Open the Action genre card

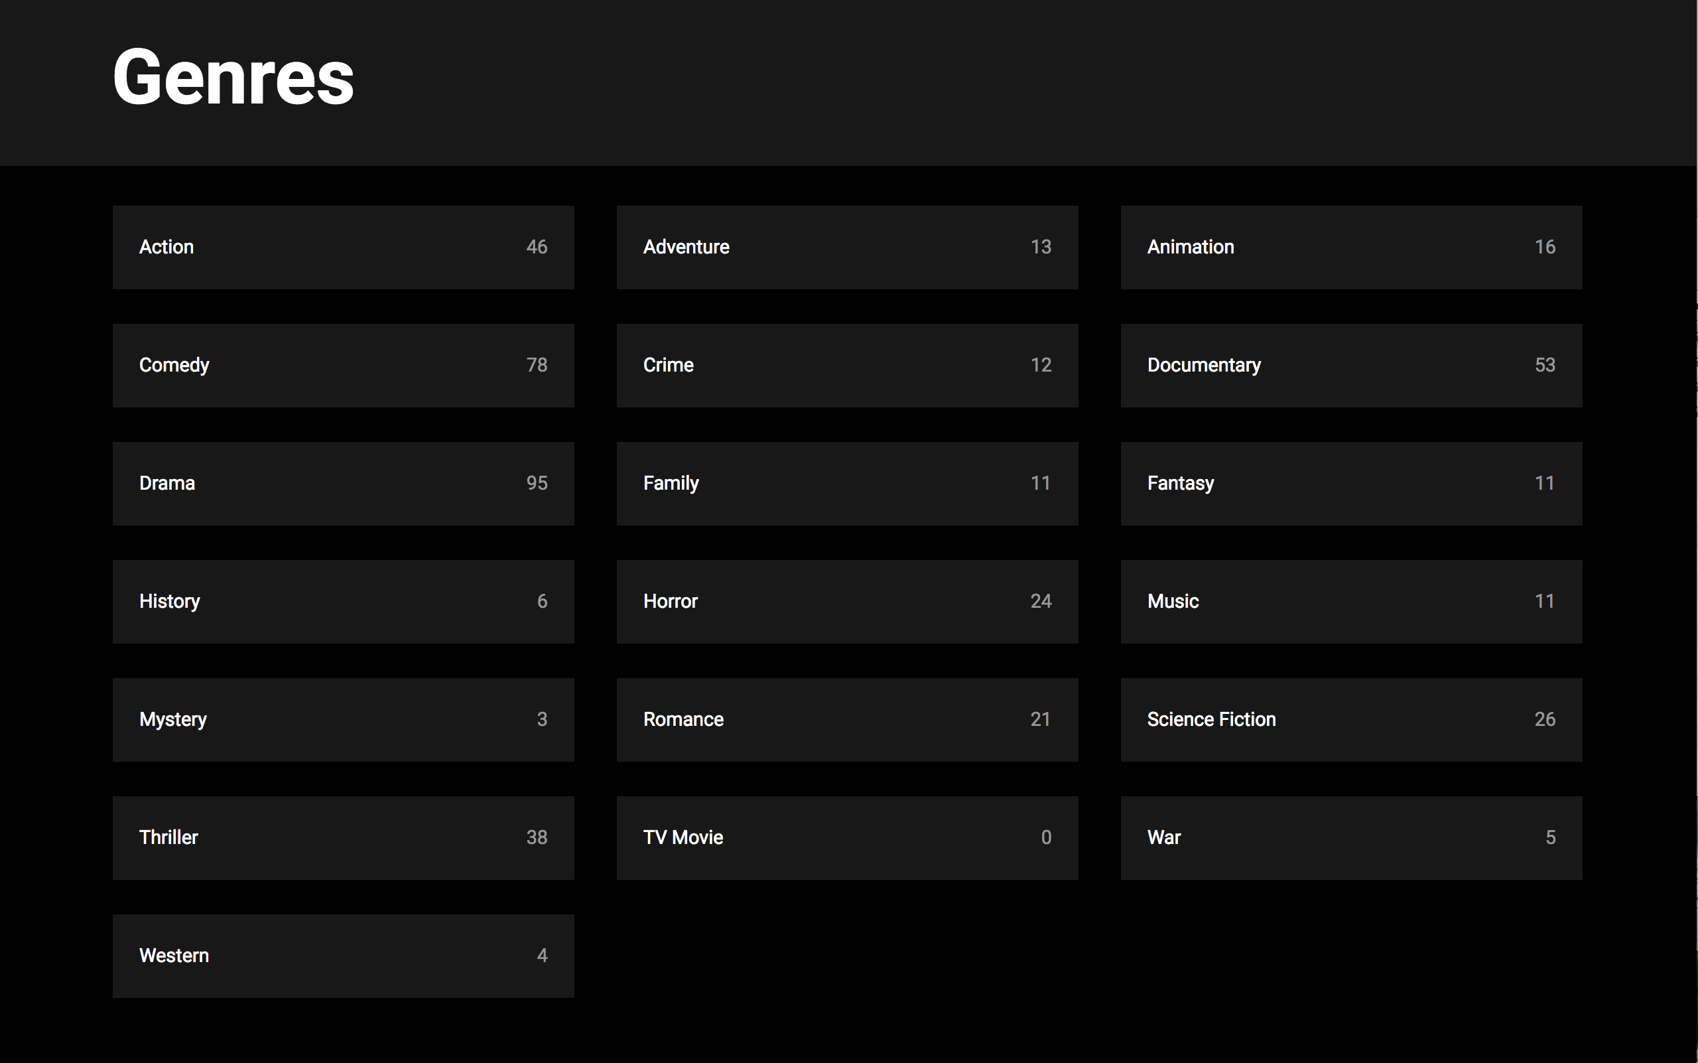tap(343, 248)
